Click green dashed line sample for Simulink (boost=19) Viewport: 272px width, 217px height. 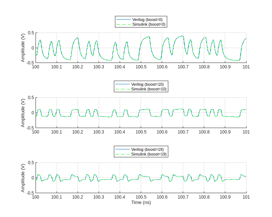[123, 154]
